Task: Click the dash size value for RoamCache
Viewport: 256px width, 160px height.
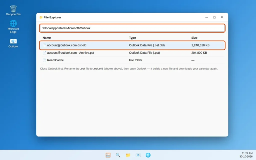Action: (x=193, y=60)
